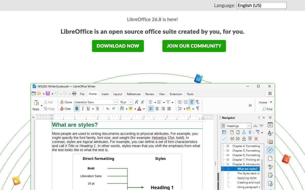Click the red font color button
The image size is (305, 190).
pyautogui.click(x=139, y=109)
